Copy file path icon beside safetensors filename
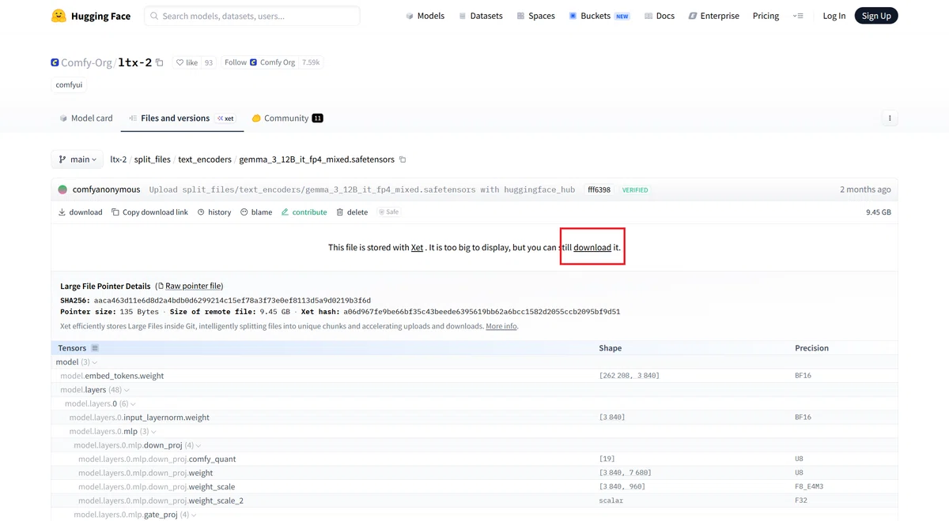 (x=403, y=159)
